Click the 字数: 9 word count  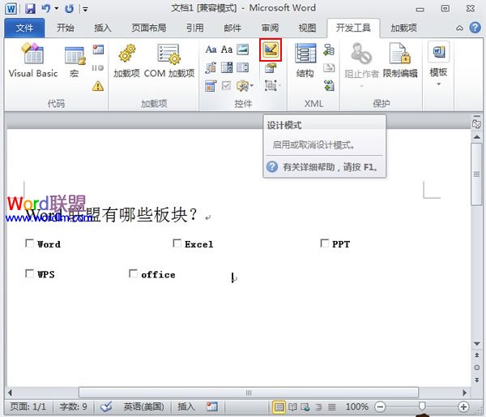point(73,406)
